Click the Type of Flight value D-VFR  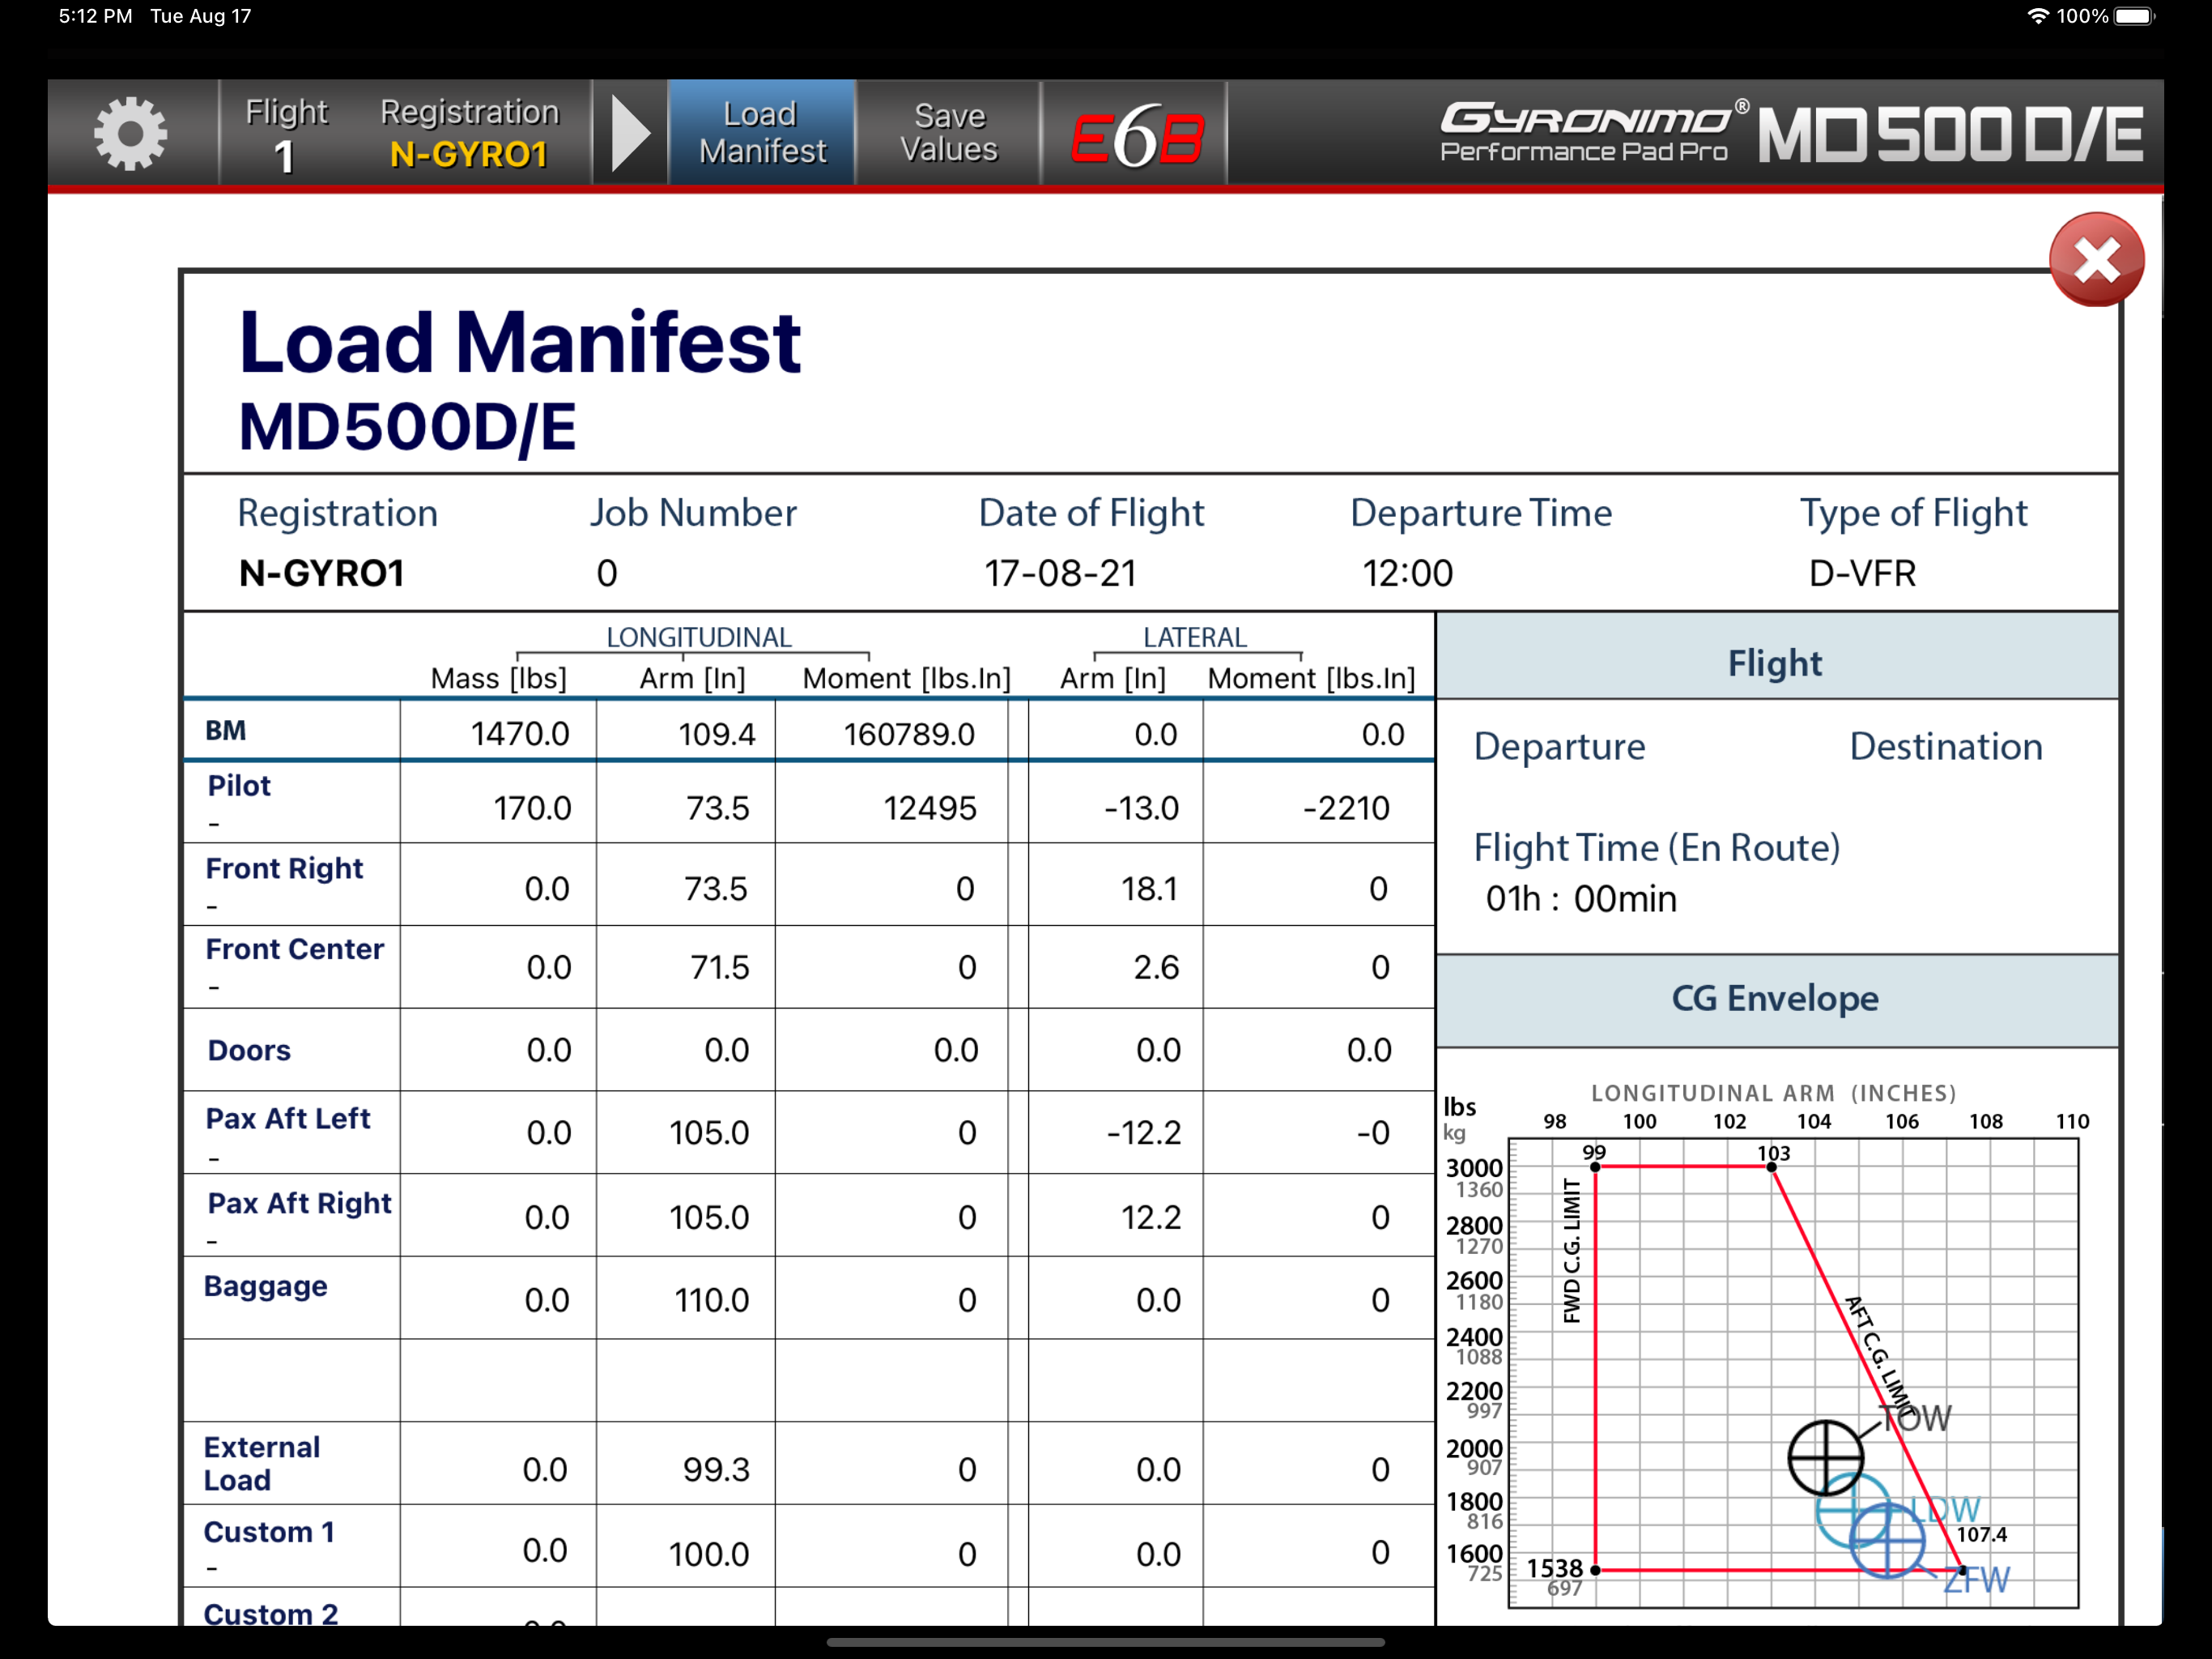pyautogui.click(x=1862, y=574)
